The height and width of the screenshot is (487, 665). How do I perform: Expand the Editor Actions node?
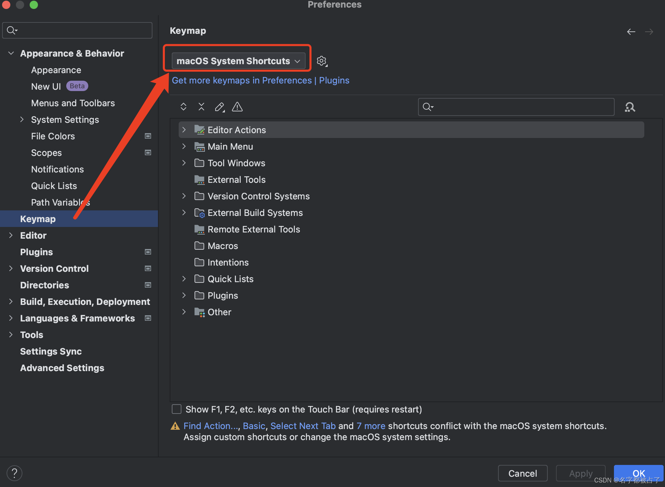tap(184, 130)
